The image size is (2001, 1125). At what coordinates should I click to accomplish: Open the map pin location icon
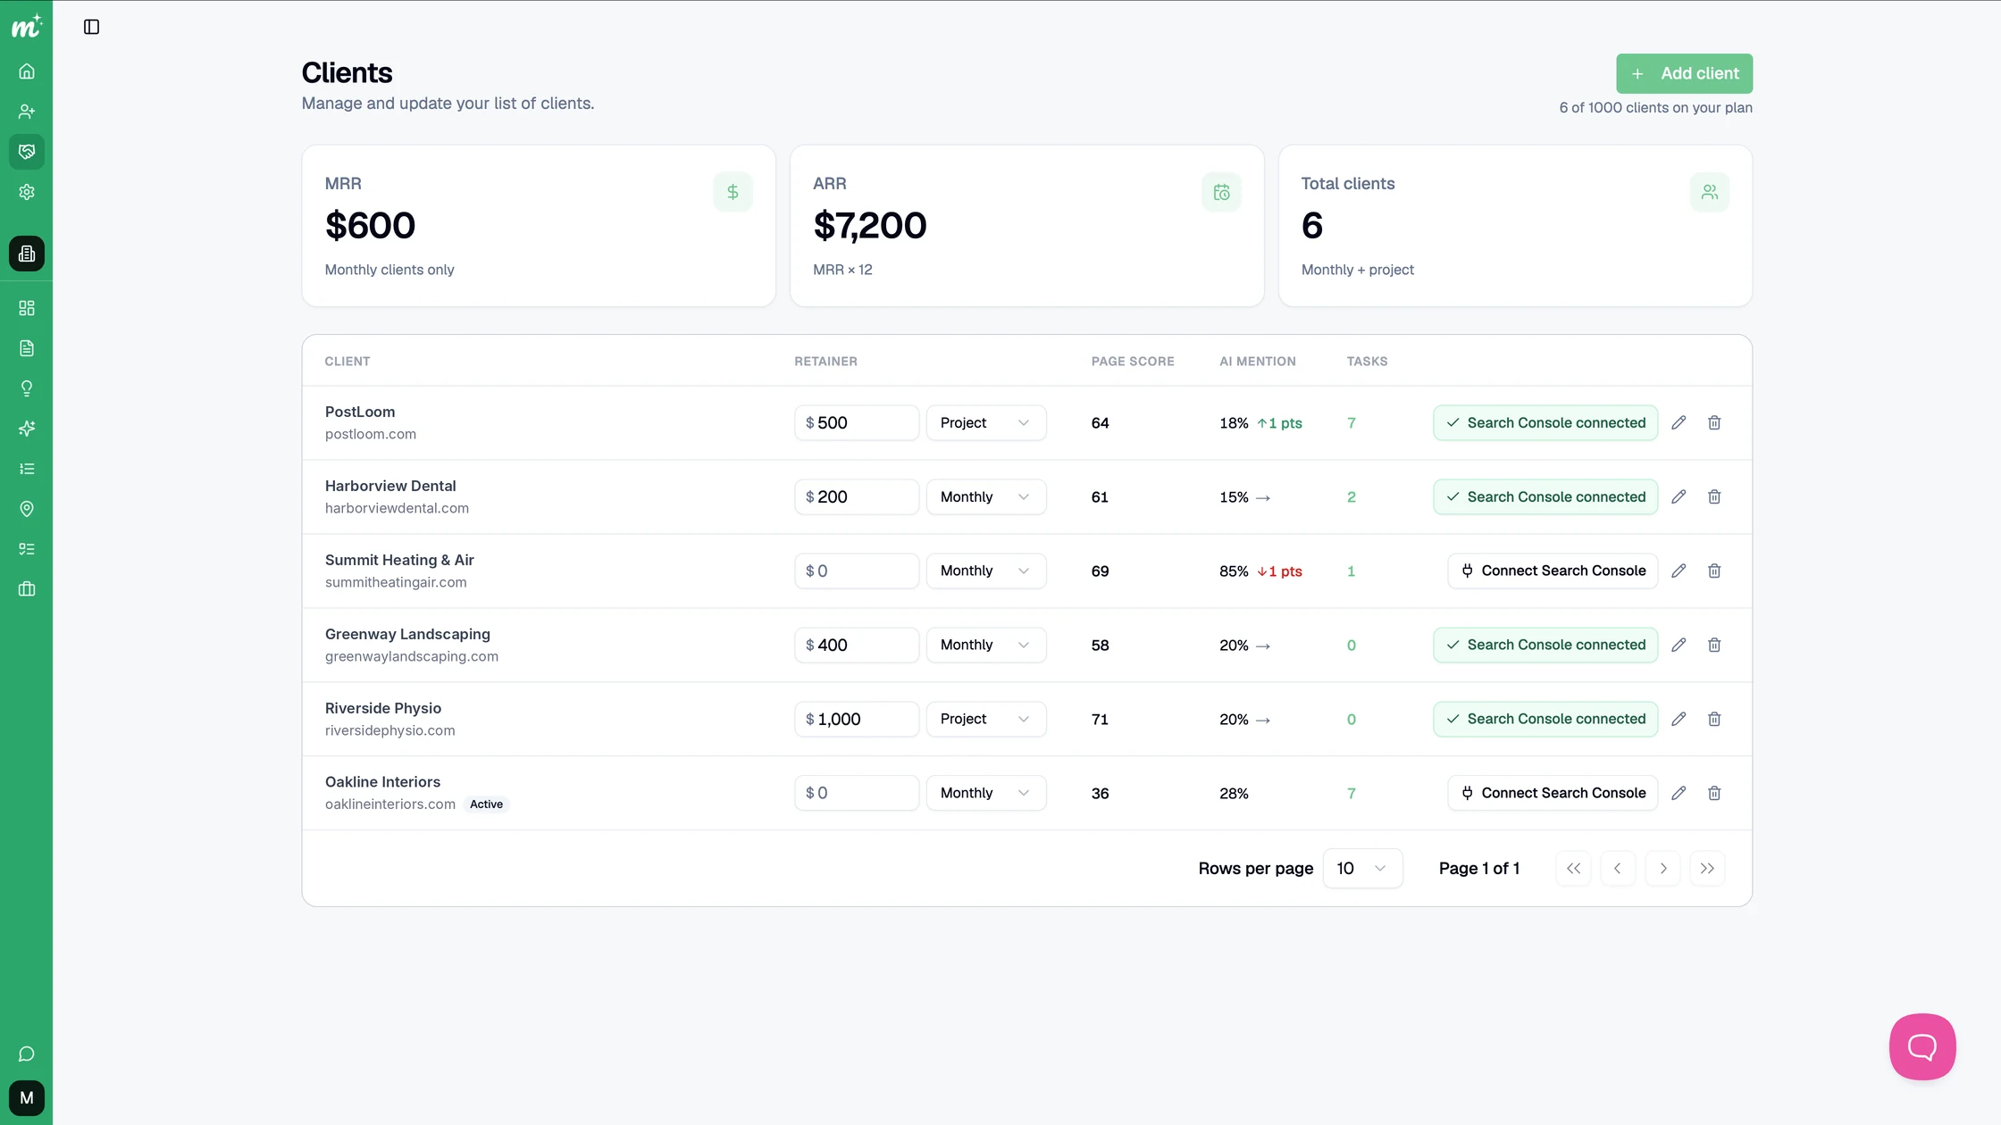pyautogui.click(x=27, y=509)
